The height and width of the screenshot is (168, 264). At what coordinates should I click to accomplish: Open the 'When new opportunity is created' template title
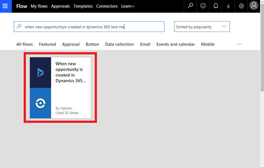click(x=71, y=72)
